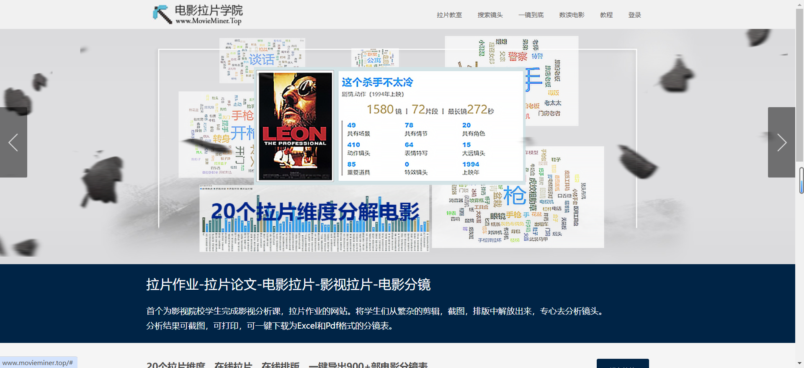
Task: Click the 登录 login link
Action: (635, 15)
